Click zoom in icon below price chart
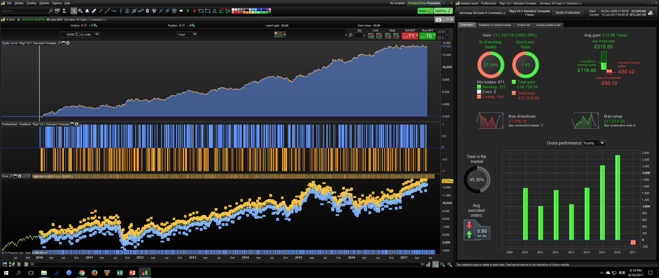This screenshot has height=278, width=659. [x=449, y=264]
